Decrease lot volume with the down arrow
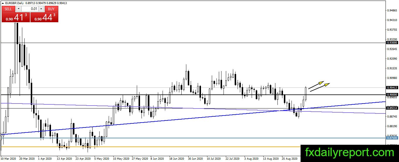 [18, 9]
